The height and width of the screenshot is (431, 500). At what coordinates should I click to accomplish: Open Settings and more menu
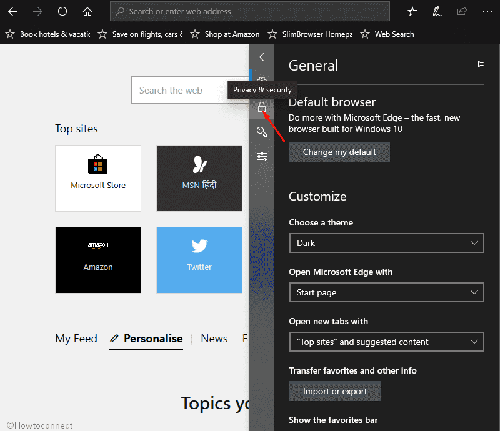[487, 11]
